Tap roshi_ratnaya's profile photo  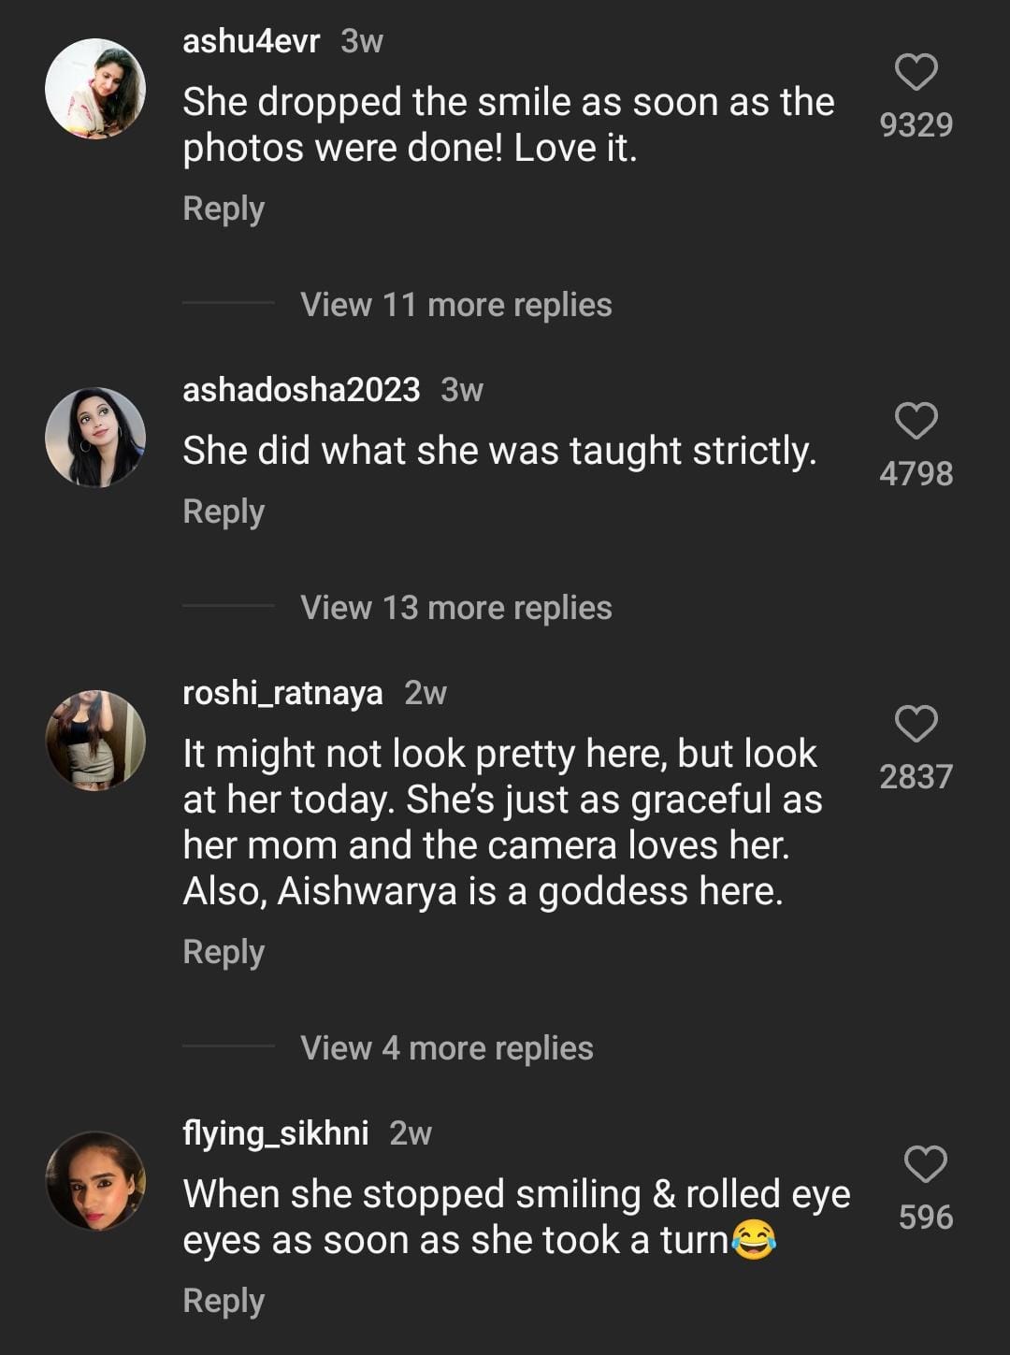click(95, 741)
